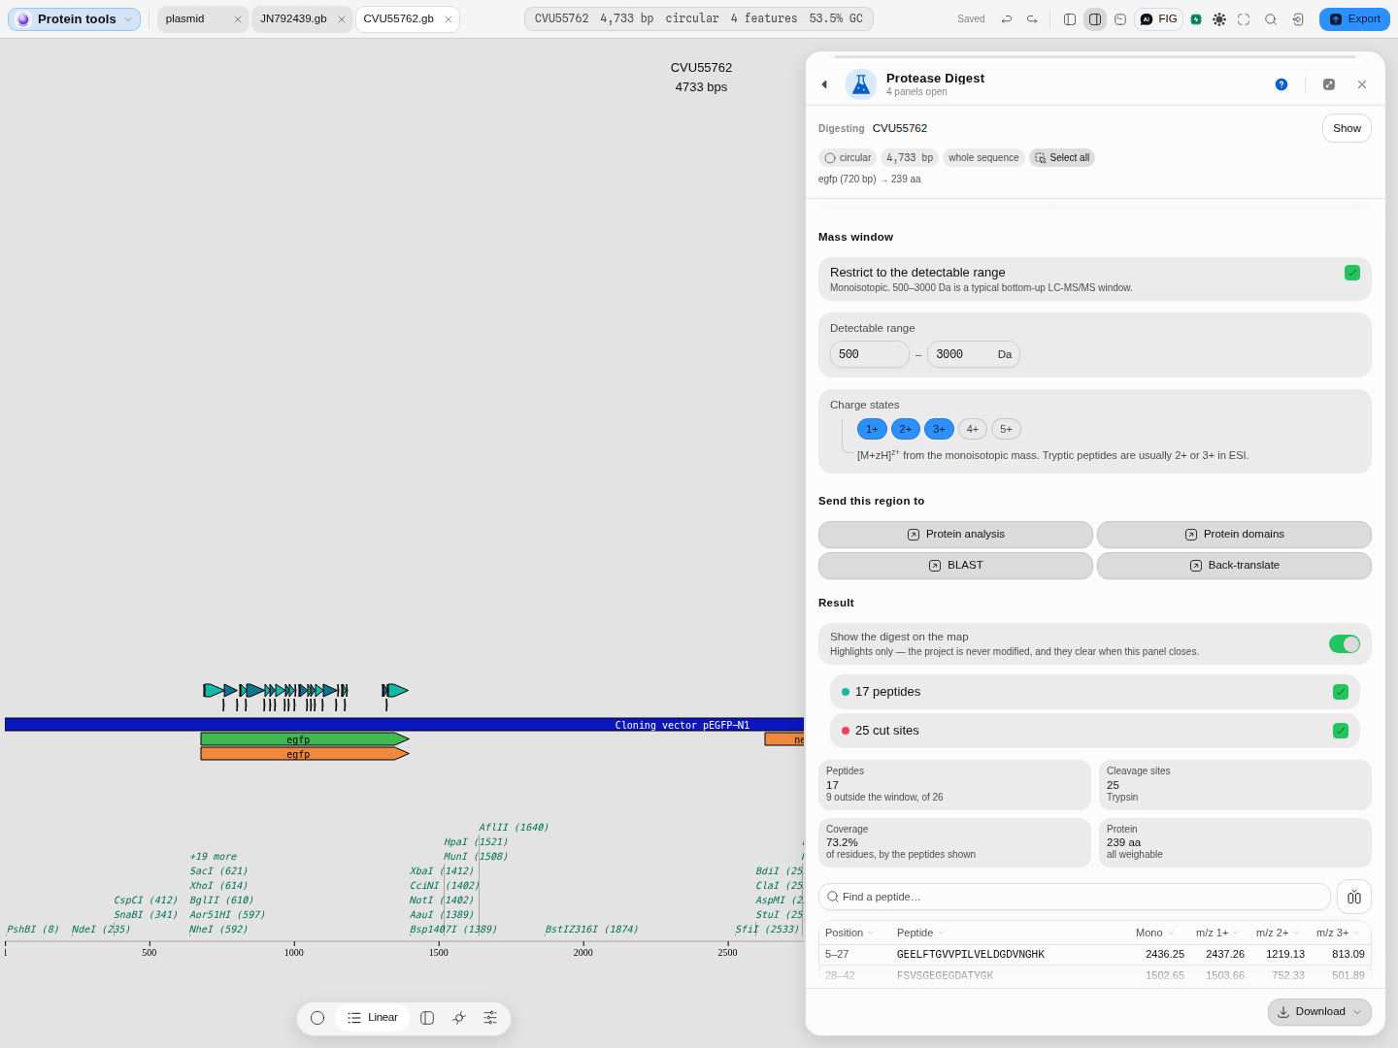
Task: Click the green chip icon in toolbar
Action: click(x=1196, y=19)
